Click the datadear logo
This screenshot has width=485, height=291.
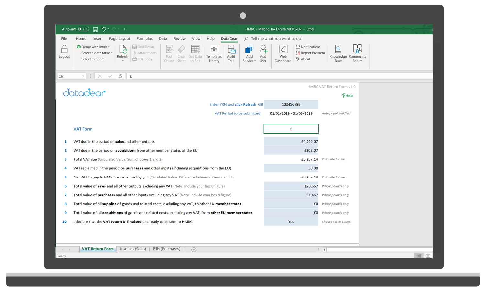[84, 93]
